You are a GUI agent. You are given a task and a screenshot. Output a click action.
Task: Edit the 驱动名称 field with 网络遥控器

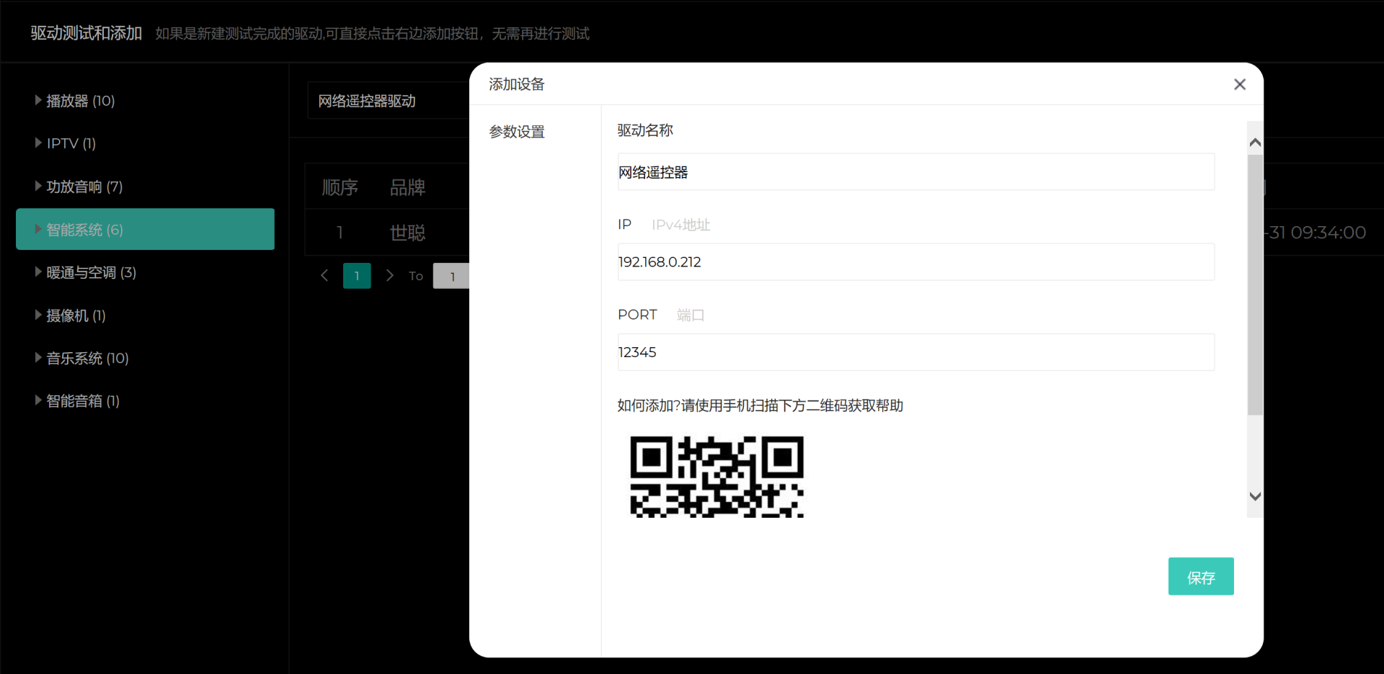[915, 172]
